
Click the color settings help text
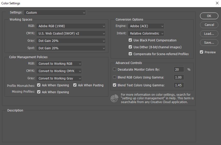point(157,98)
